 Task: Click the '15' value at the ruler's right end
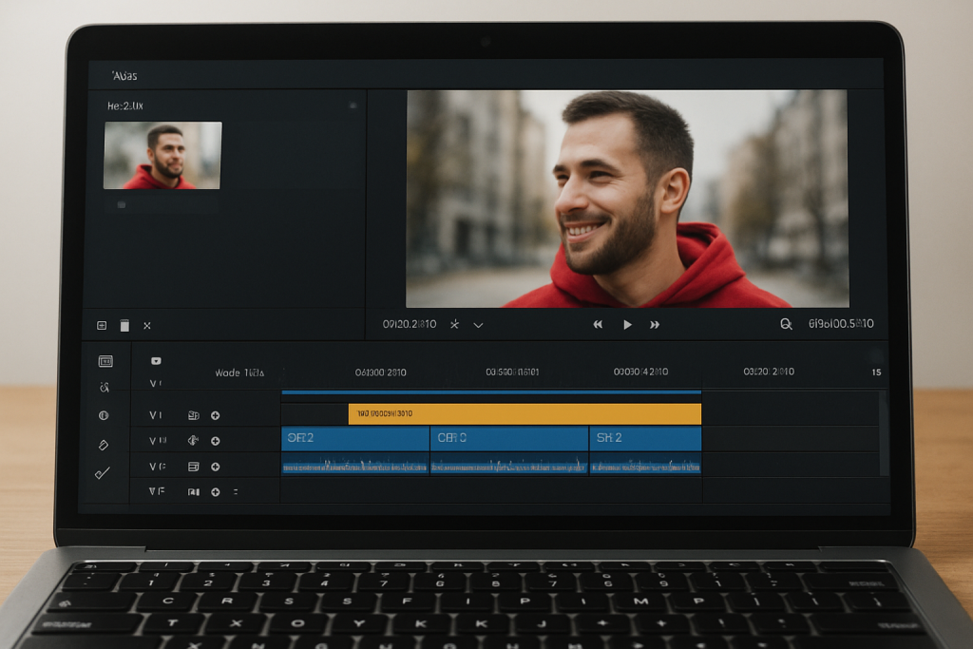876,372
